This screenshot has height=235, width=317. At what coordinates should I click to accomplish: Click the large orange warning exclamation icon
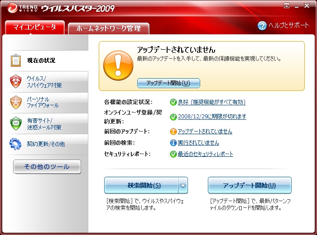118,66
